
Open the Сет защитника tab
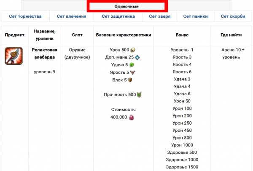coord(118,16)
